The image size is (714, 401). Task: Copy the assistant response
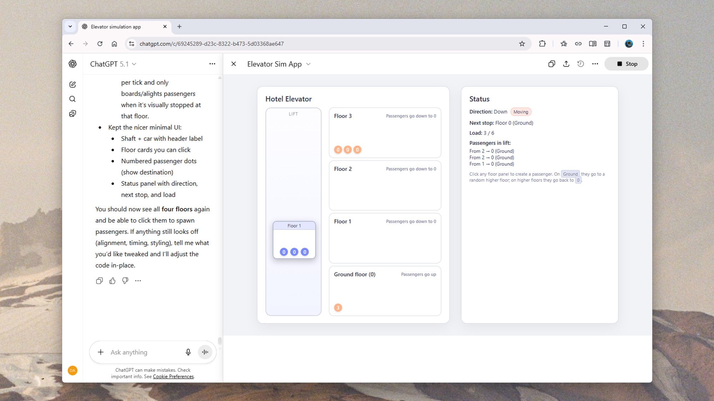point(99,281)
